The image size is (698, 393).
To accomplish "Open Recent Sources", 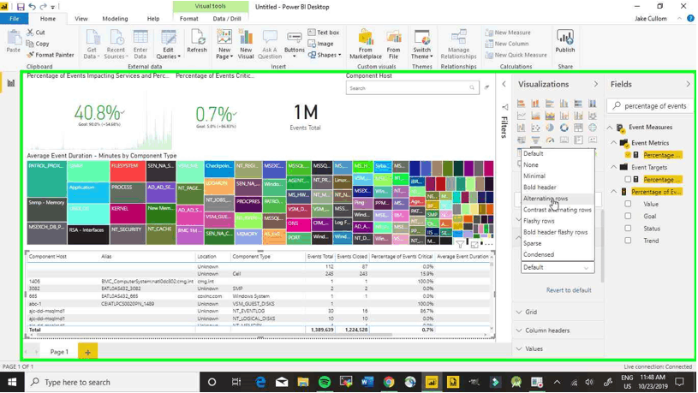I will click(116, 44).
